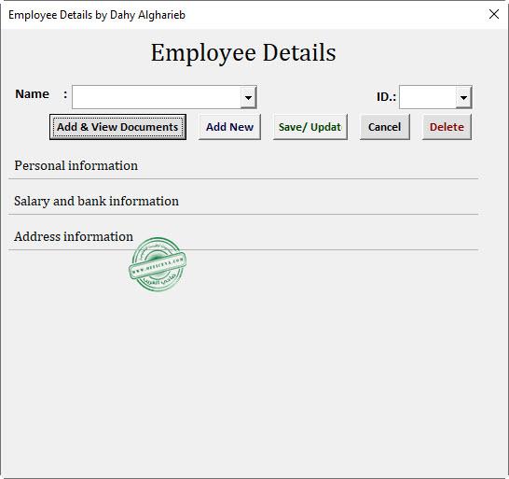Expand Salary and bank information section
Screen dimensions: 509x479
pyautogui.click(x=96, y=201)
